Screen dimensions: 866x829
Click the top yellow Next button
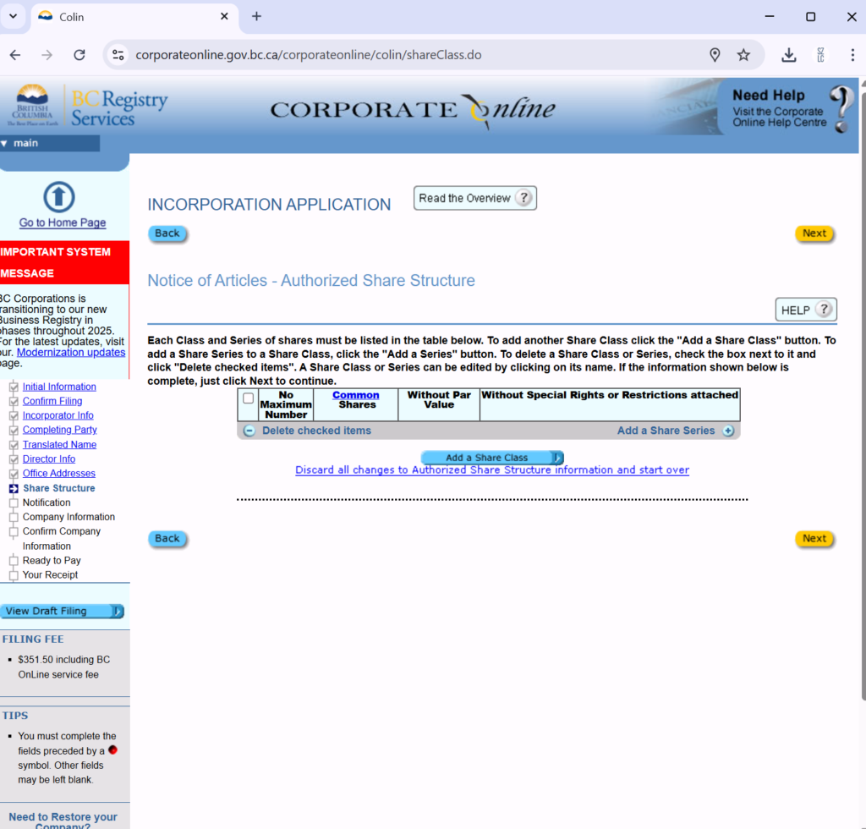(x=814, y=233)
